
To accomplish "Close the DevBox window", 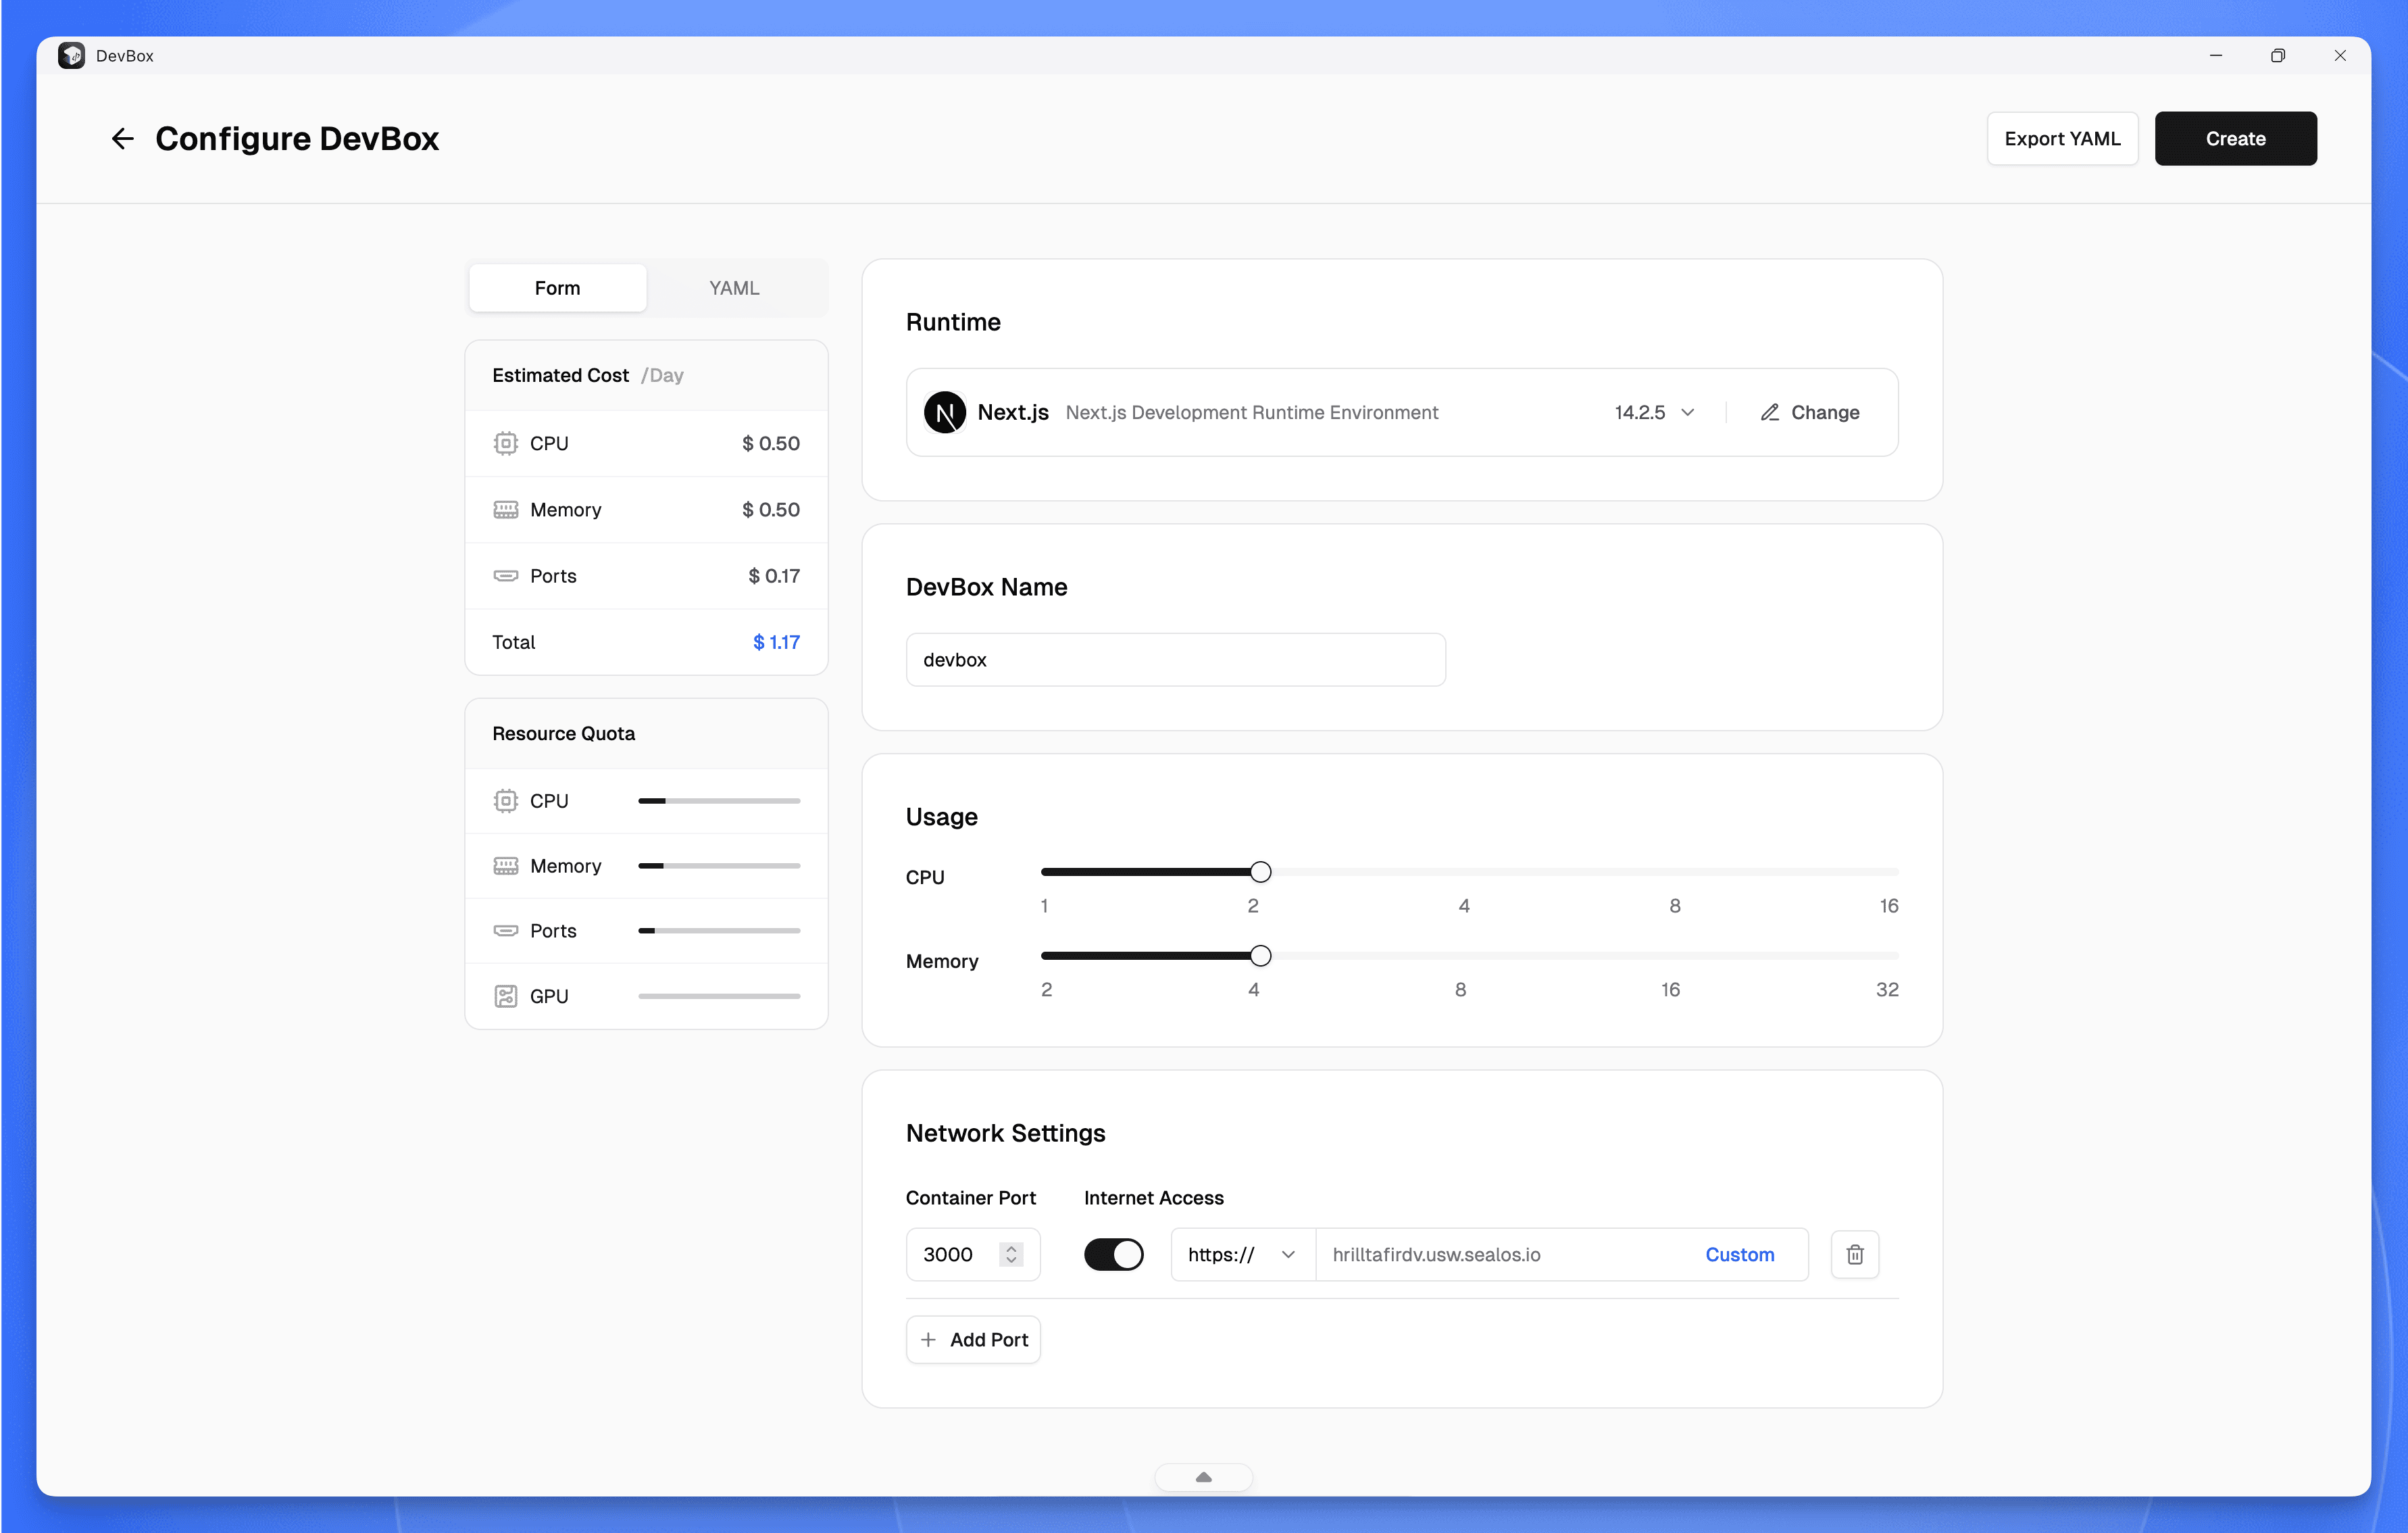I will [x=2339, y=56].
